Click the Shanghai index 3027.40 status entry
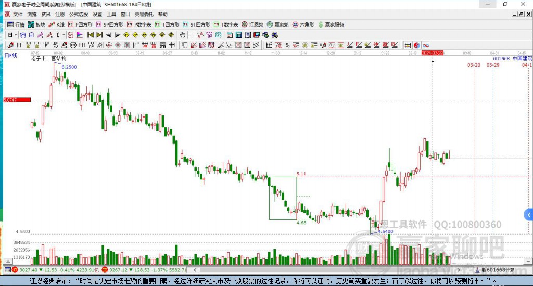This screenshot has height=286, width=533. point(55,270)
